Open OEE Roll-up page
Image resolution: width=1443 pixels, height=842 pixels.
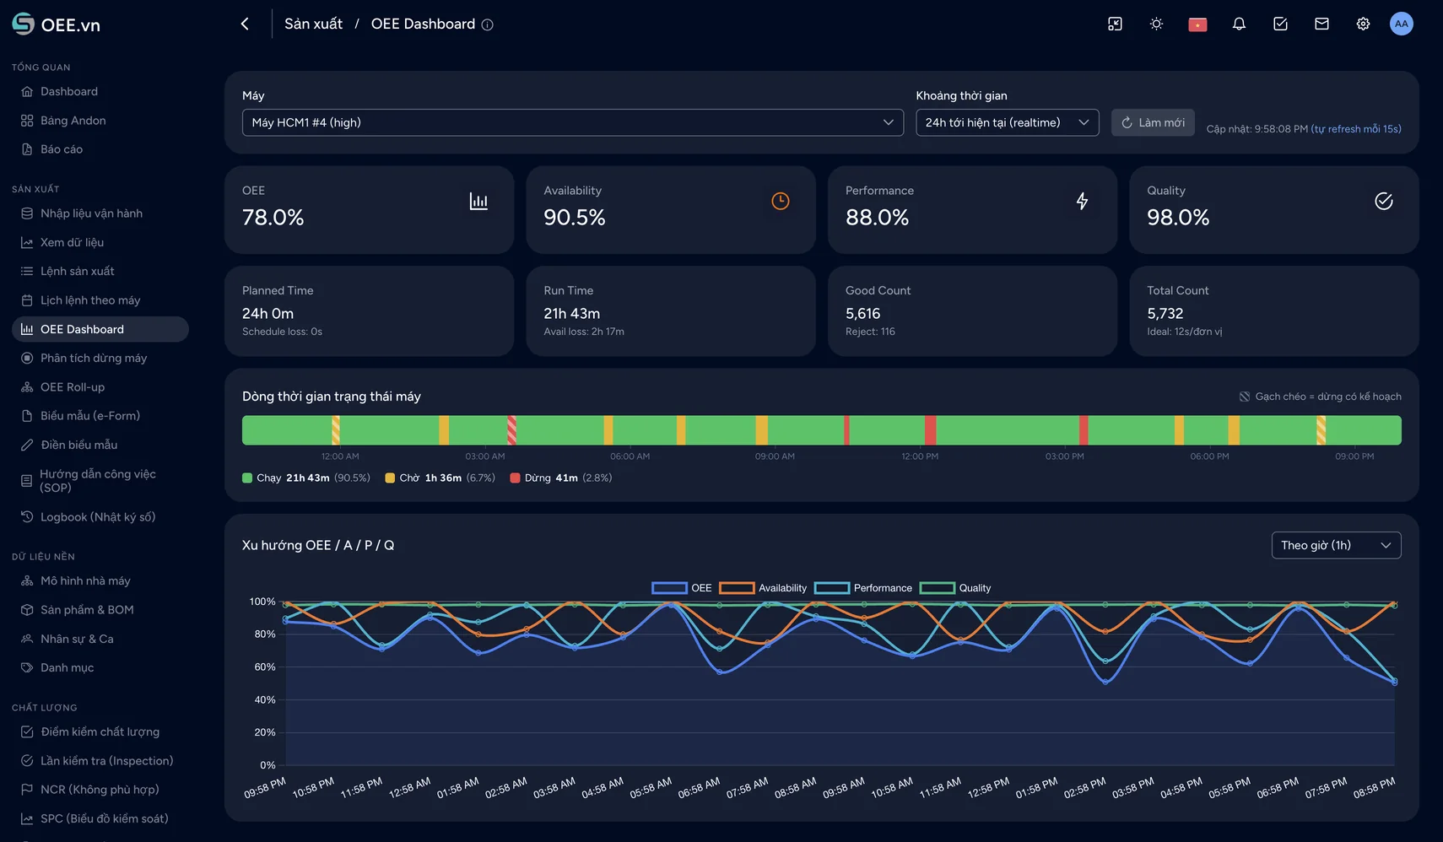(100, 387)
